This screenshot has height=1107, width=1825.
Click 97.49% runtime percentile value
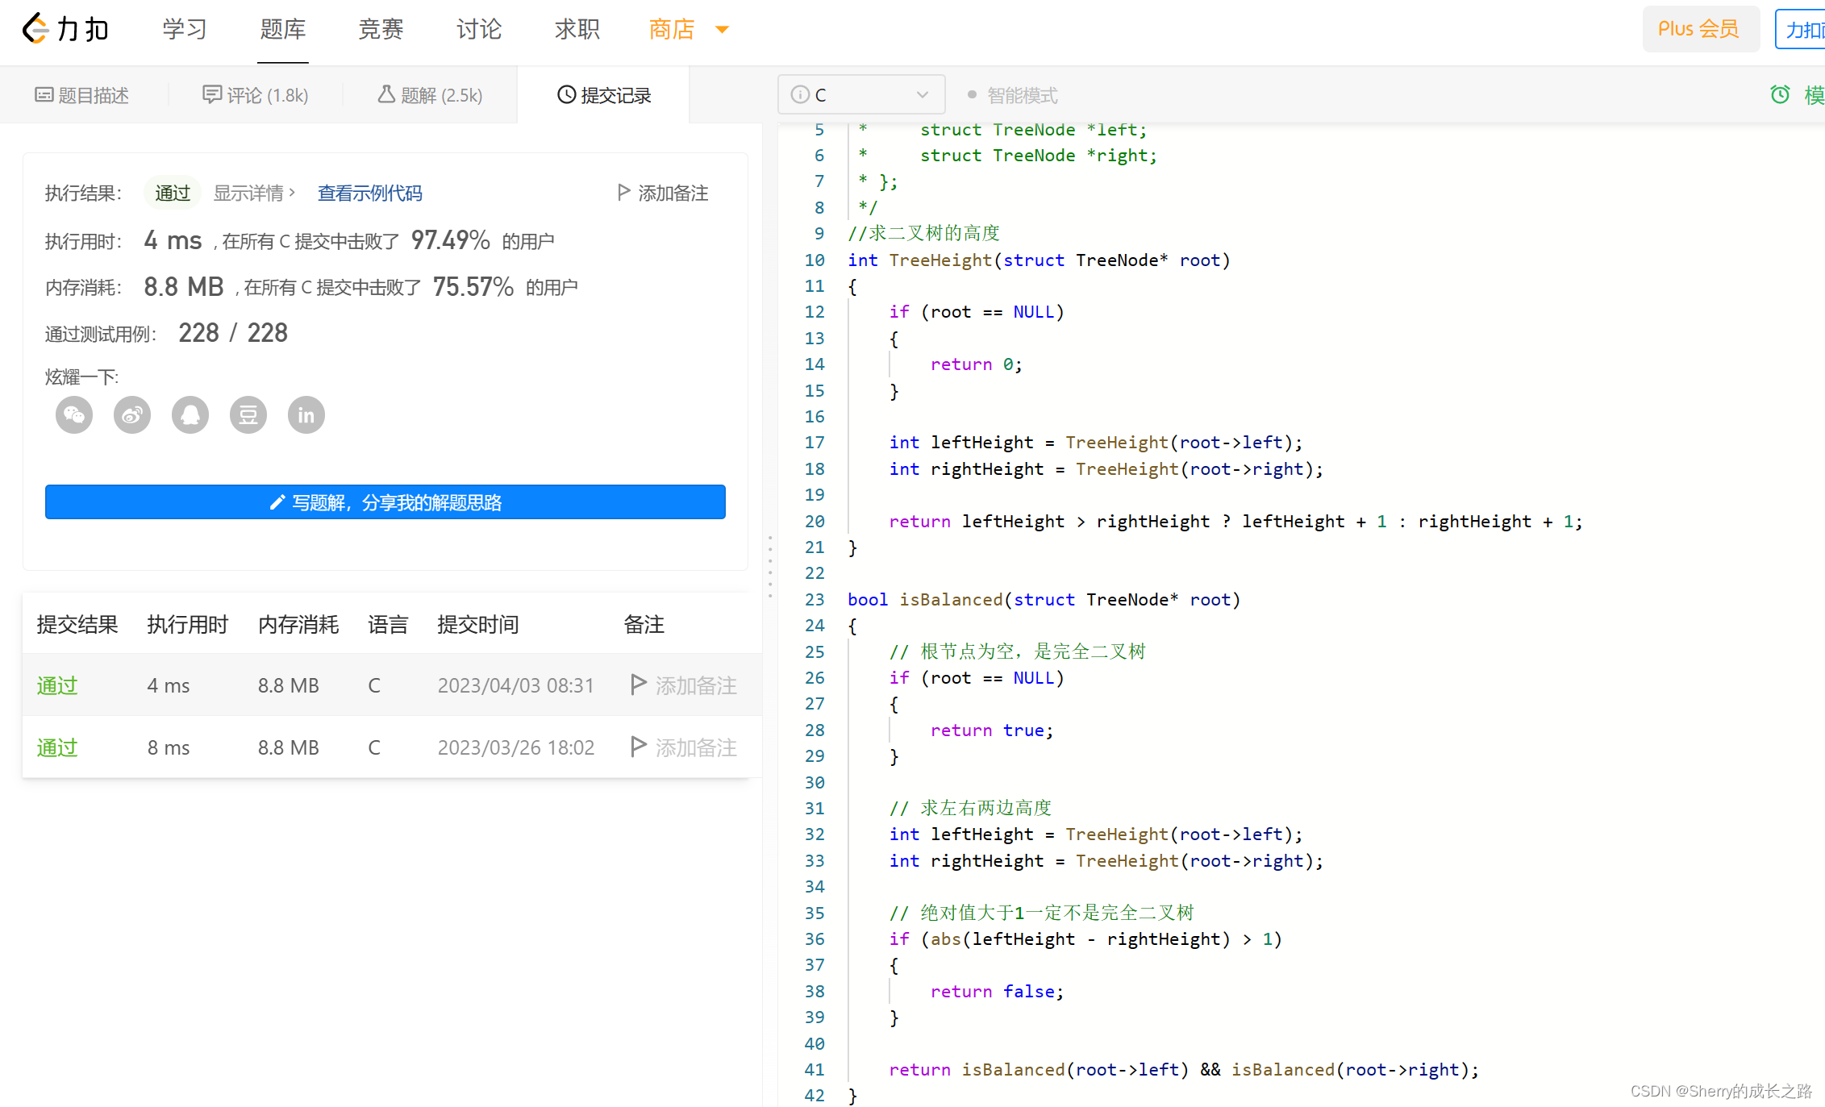(x=450, y=240)
